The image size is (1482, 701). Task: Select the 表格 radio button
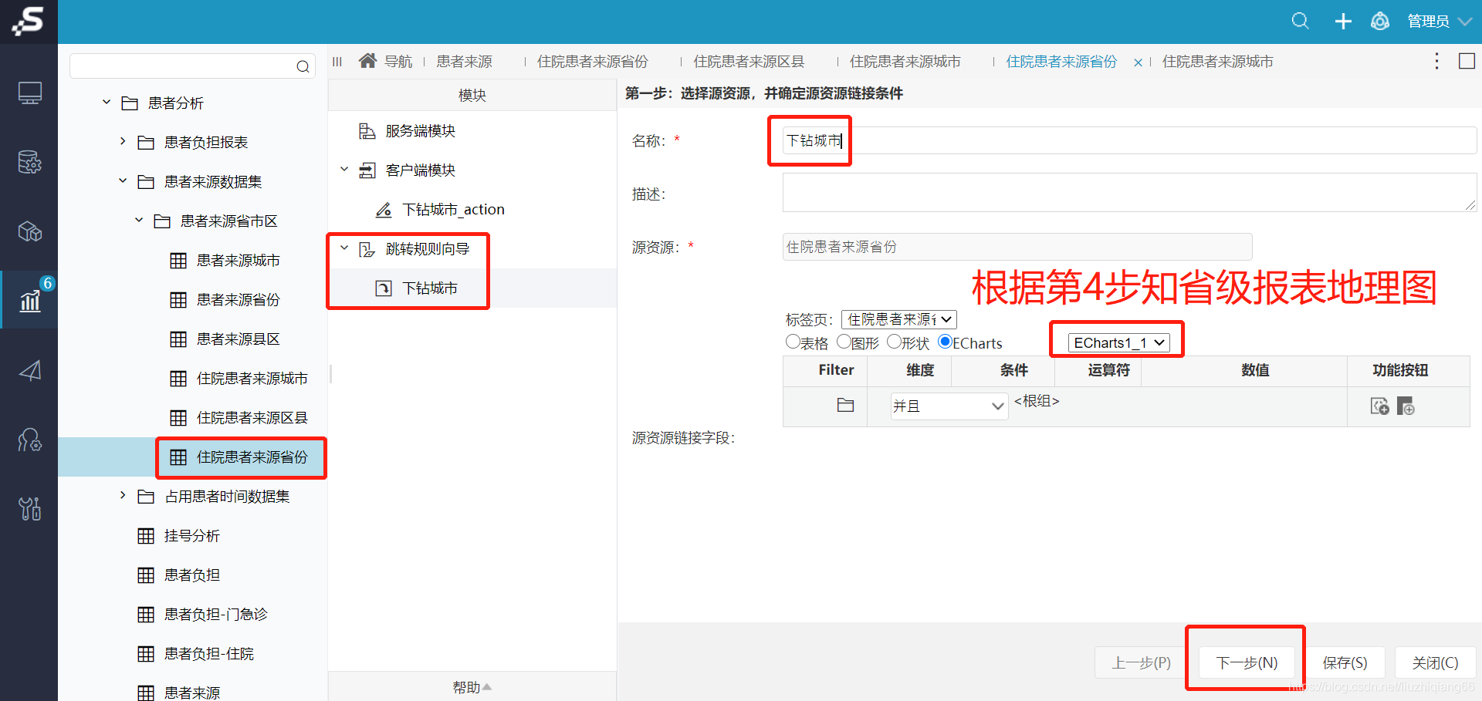tap(793, 342)
